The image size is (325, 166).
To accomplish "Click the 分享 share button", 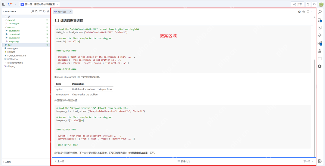I will (x=297, y=4).
